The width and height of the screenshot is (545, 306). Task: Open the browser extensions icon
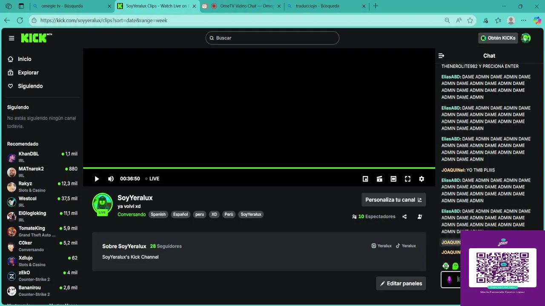485,20
